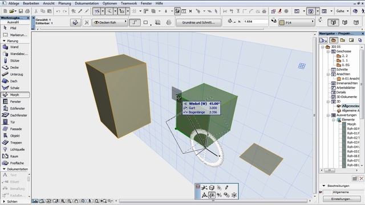365x205 pixels.
Task: Toggle the smooth edge geometry button
Action: 135,23
